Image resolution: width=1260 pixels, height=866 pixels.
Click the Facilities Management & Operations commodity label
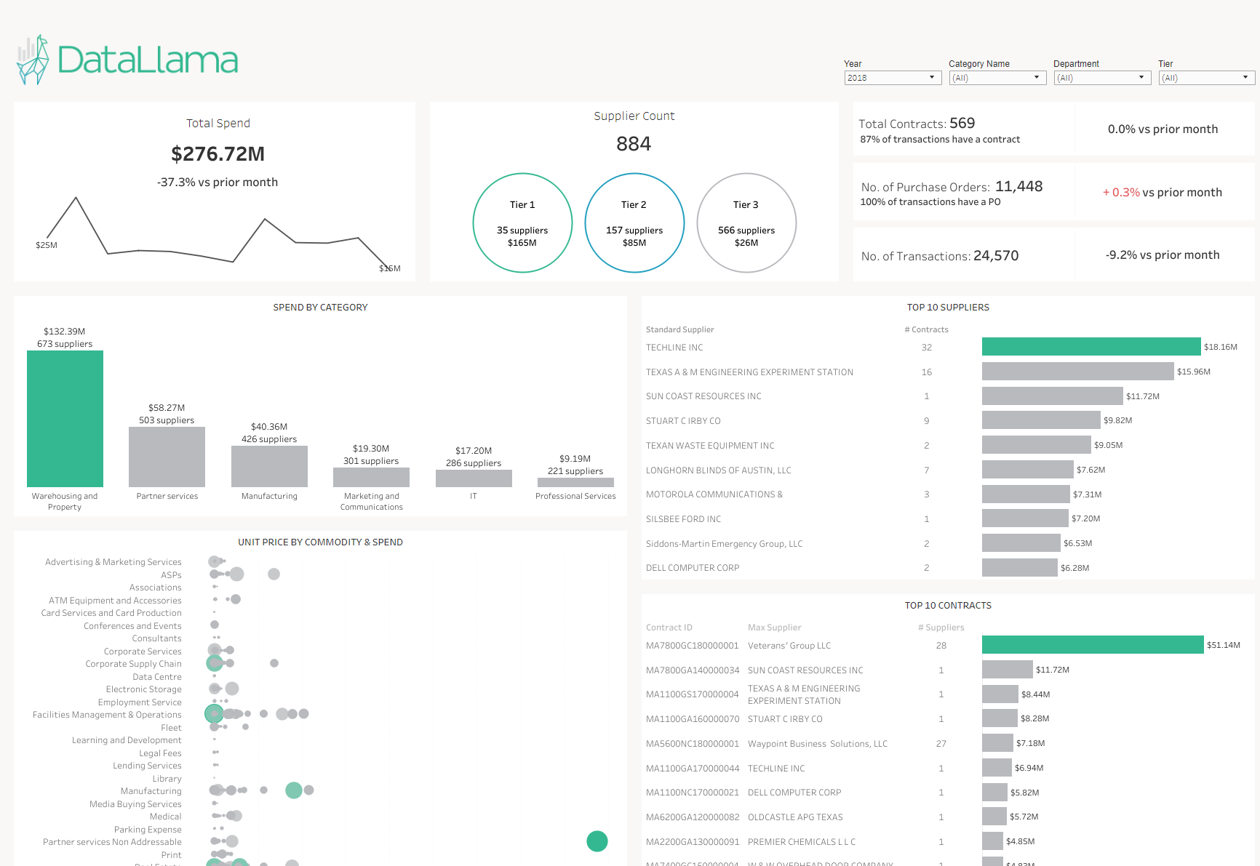107,715
